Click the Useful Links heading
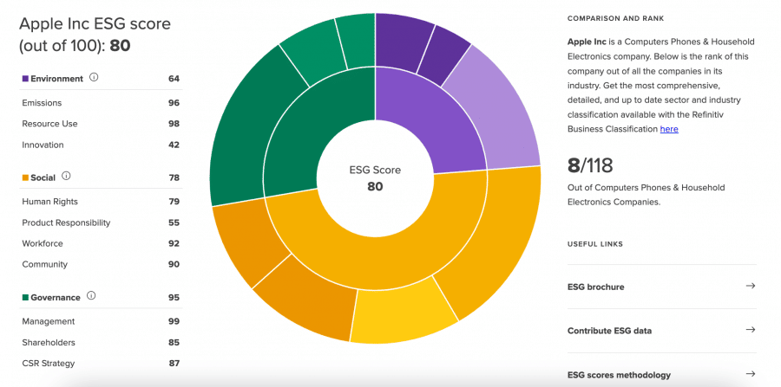 click(595, 244)
